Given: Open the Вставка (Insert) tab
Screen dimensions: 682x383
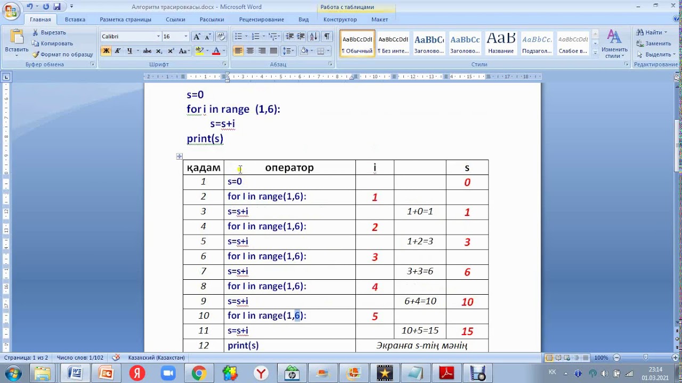Looking at the screenshot, I should pyautogui.click(x=75, y=19).
